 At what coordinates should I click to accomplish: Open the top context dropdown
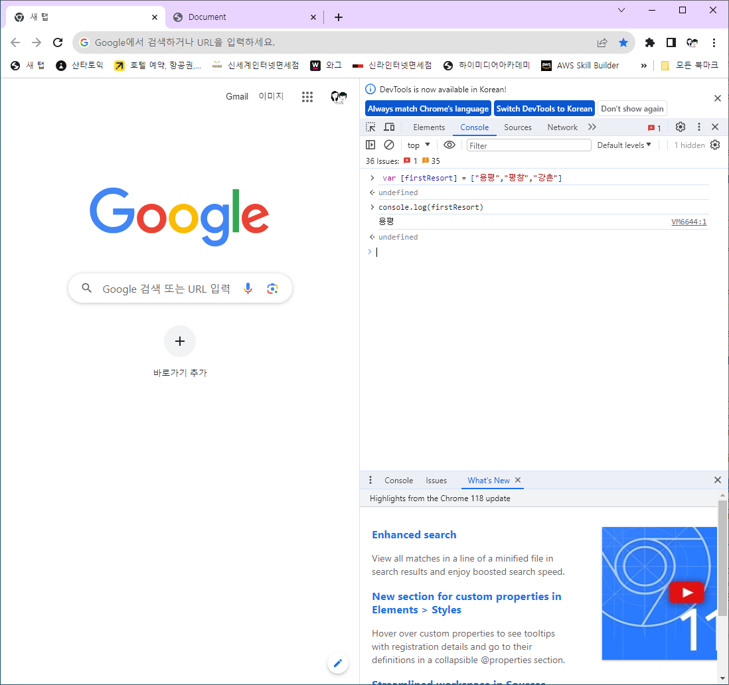pos(418,145)
